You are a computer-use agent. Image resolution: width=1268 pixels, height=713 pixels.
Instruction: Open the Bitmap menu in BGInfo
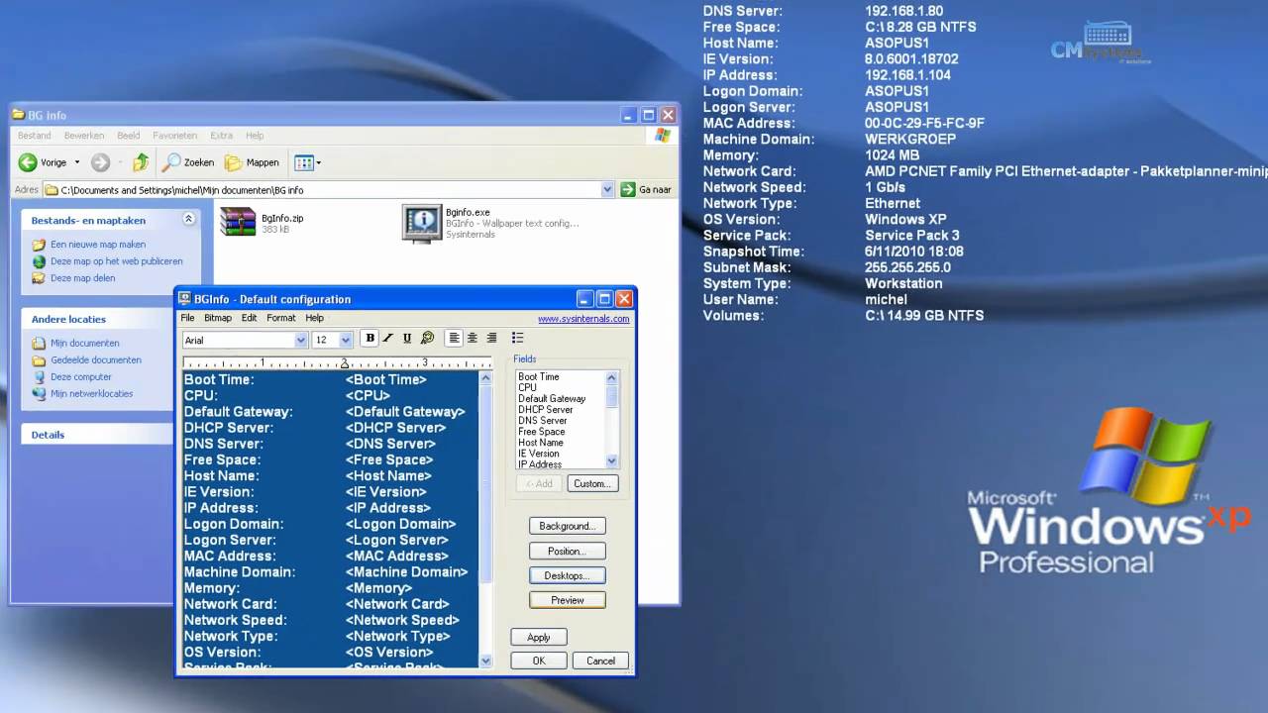point(218,318)
